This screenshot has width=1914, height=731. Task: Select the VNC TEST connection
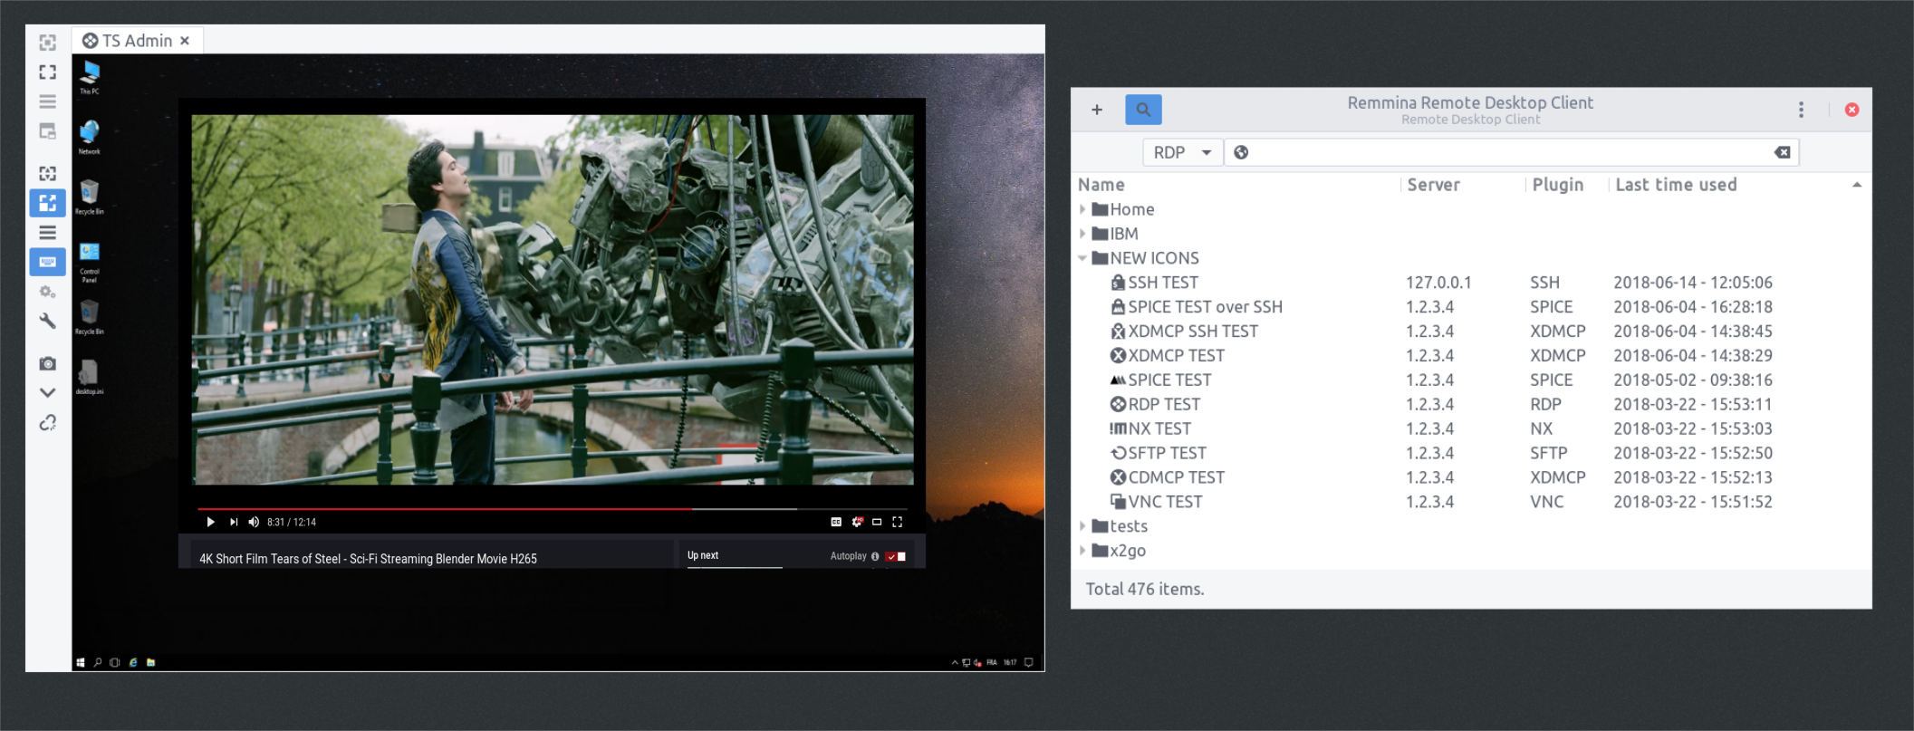(x=1165, y=502)
